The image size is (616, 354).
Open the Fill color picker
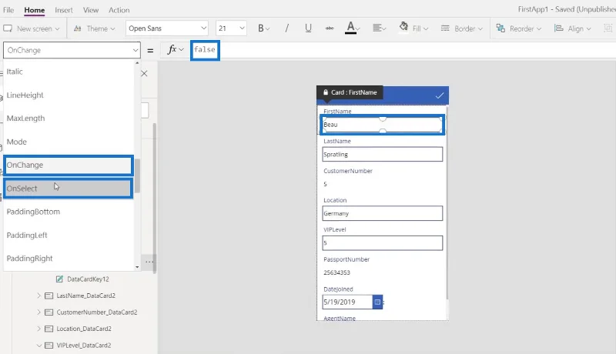[x=413, y=28]
